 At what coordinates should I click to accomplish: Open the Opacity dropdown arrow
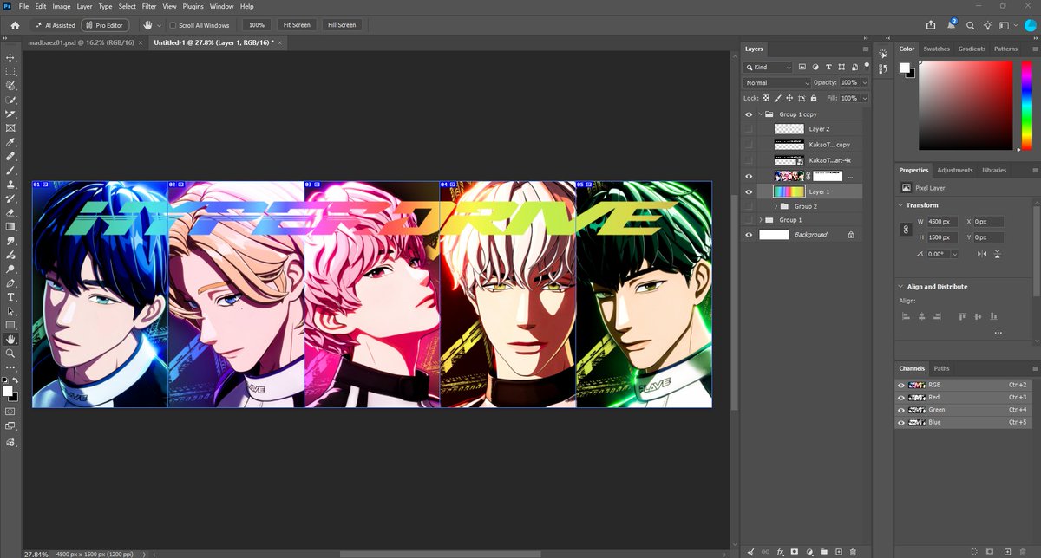863,82
